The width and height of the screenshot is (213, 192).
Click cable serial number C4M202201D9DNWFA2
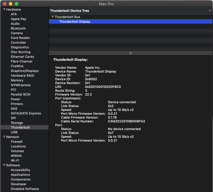point(126,121)
